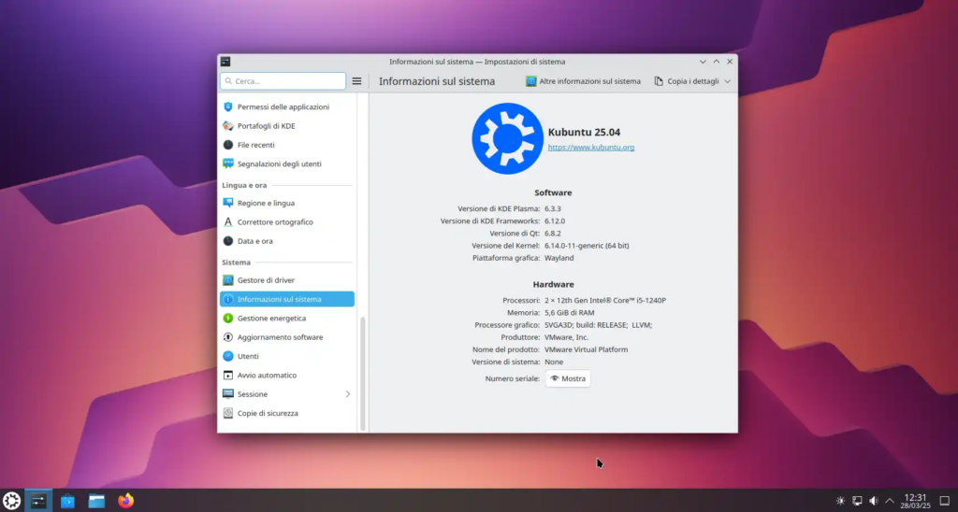This screenshot has height=512, width=958.
Task: Open the Kickoff application launcher icon
Action: pyautogui.click(x=11, y=501)
